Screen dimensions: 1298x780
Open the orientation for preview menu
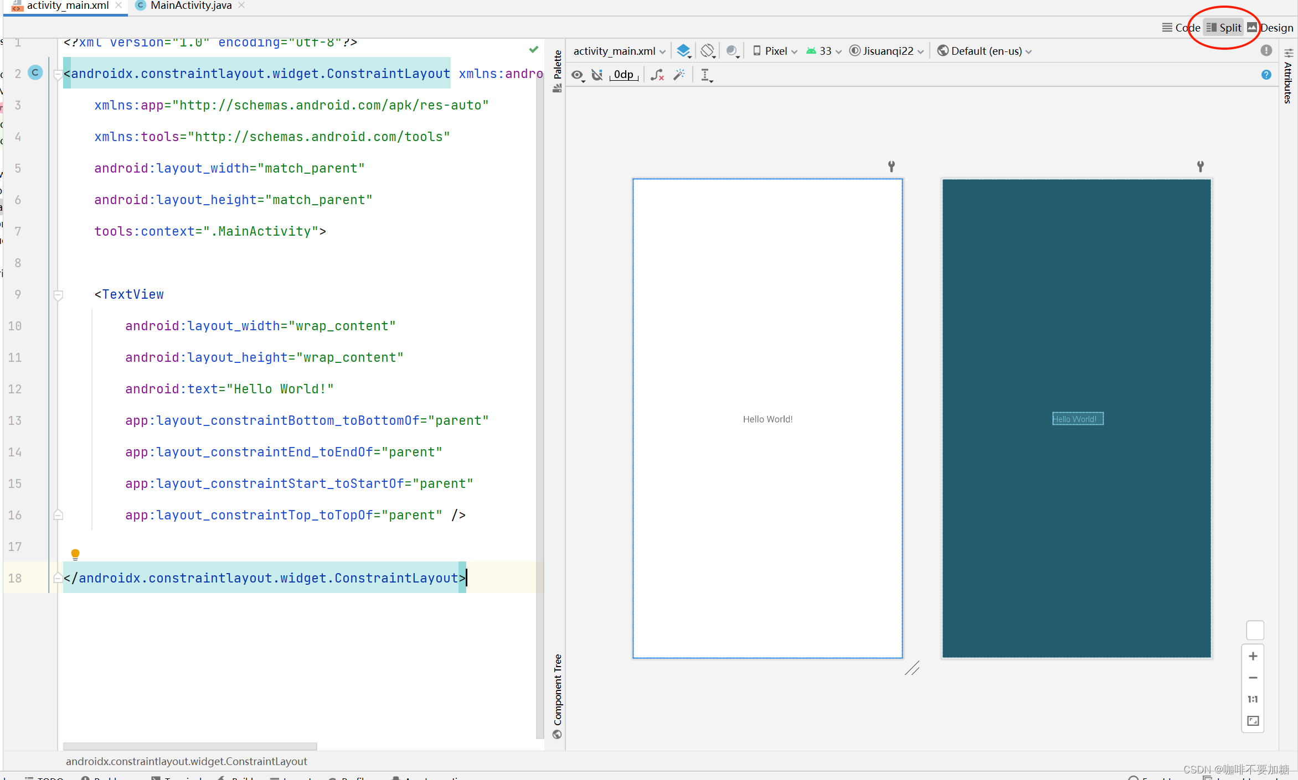point(708,51)
